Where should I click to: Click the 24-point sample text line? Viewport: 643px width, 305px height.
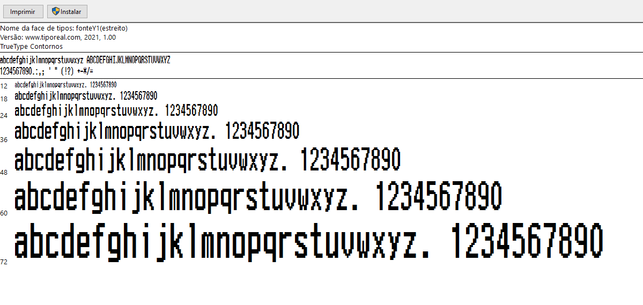coord(116,111)
